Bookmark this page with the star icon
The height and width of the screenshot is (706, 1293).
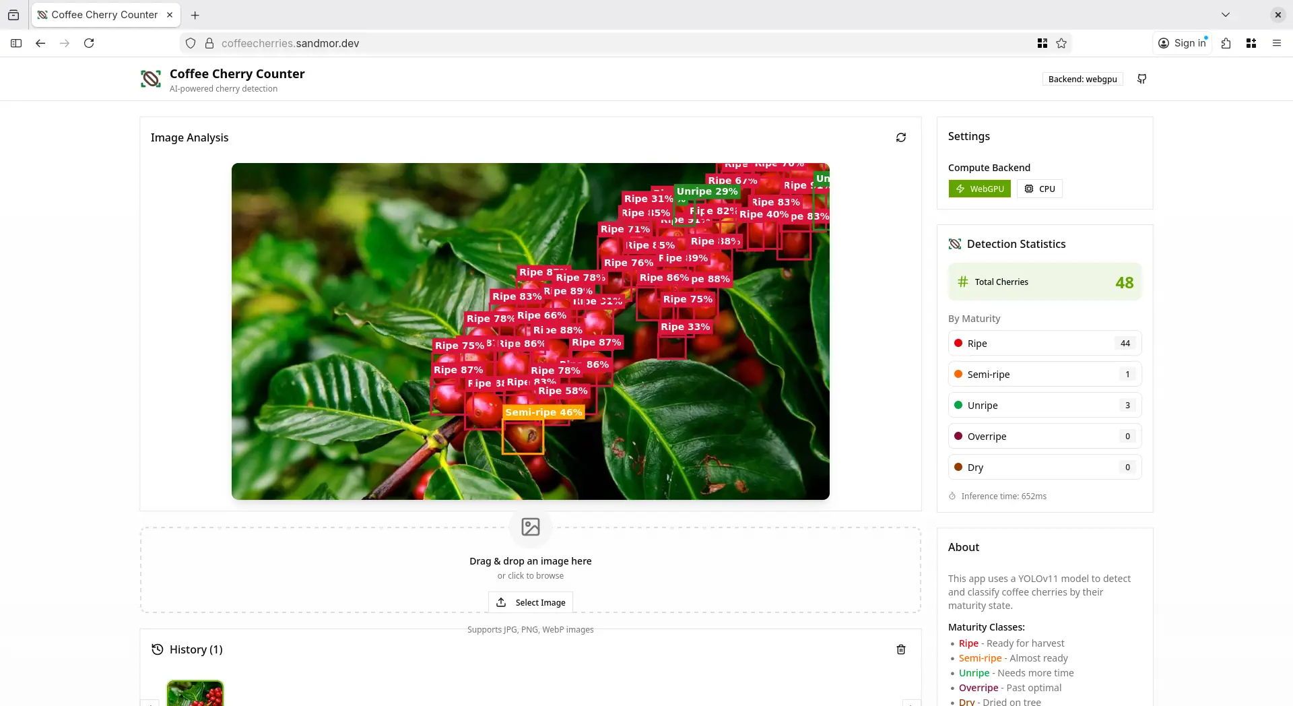pos(1061,43)
